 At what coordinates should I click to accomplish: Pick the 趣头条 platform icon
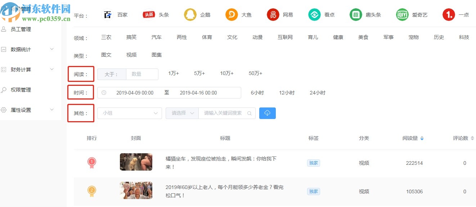(356, 15)
